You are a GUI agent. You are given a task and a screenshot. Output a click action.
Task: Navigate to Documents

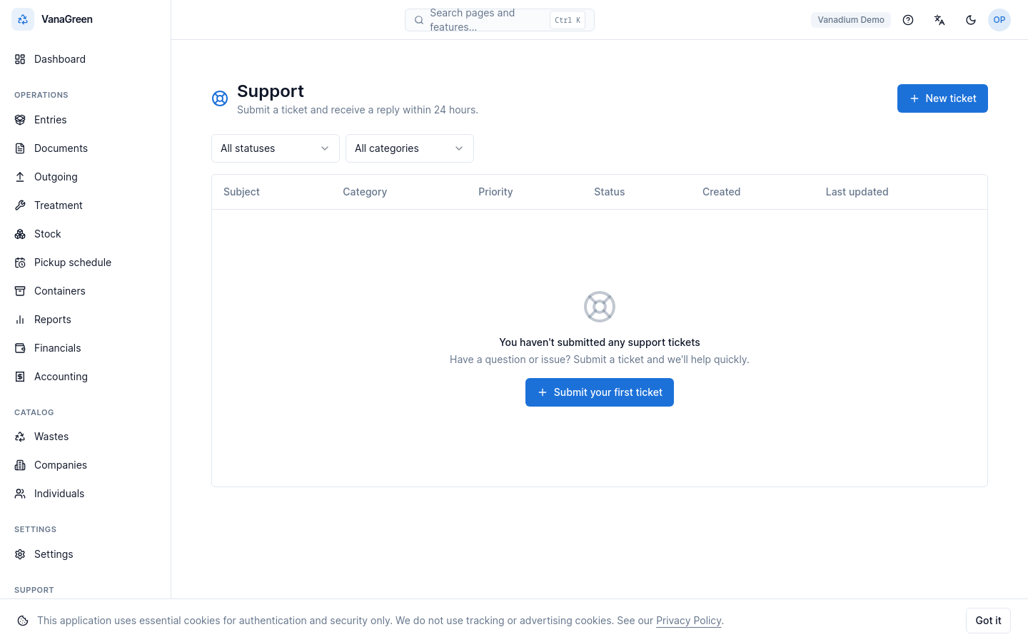[86, 148]
